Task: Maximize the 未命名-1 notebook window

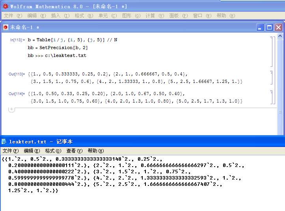Action: point(269,28)
